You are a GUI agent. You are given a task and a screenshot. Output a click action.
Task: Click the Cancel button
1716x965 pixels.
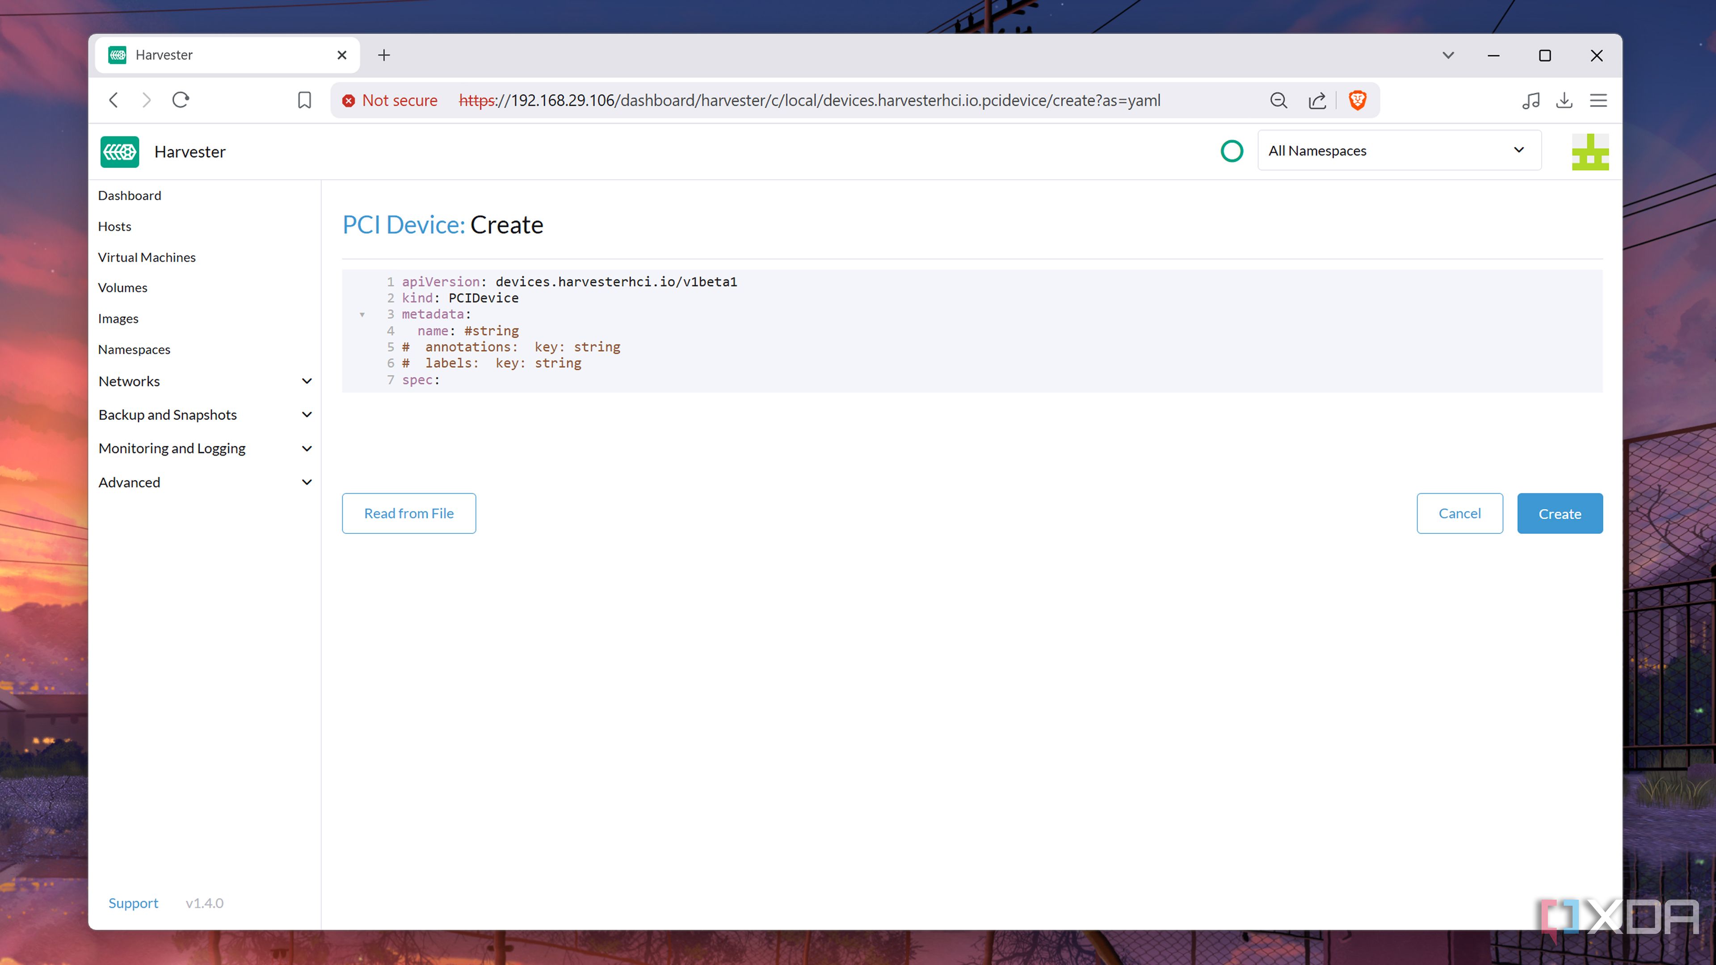[1459, 513]
